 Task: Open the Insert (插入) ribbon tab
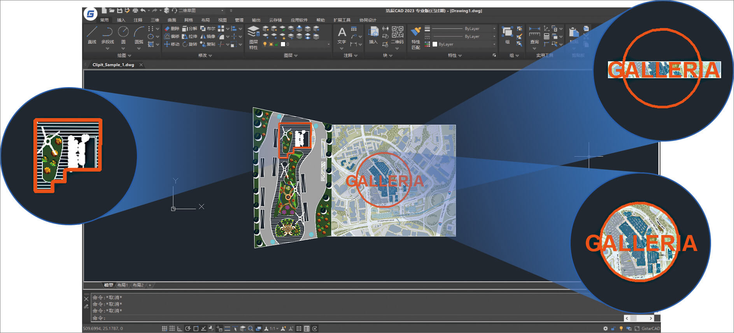[x=121, y=20]
